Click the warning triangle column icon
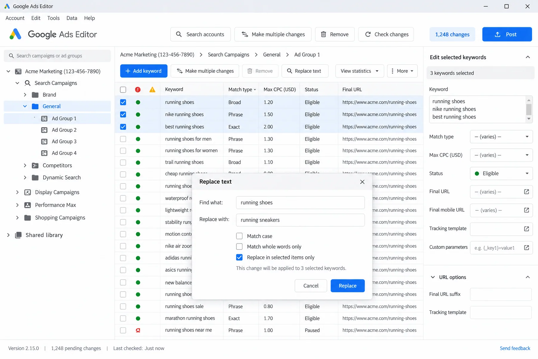 pos(152,89)
